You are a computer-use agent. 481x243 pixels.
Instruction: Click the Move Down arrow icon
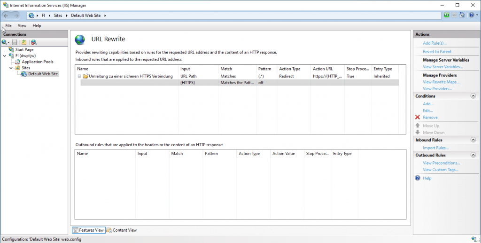point(418,132)
